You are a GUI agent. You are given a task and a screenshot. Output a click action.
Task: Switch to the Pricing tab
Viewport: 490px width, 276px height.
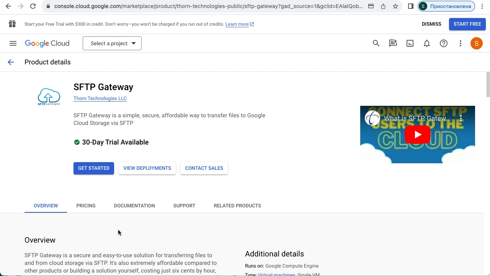(x=86, y=206)
